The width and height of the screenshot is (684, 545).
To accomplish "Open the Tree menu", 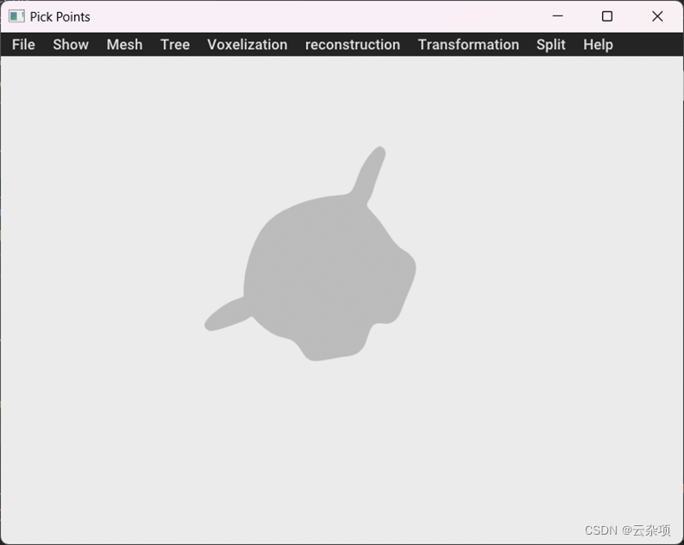I will click(175, 45).
